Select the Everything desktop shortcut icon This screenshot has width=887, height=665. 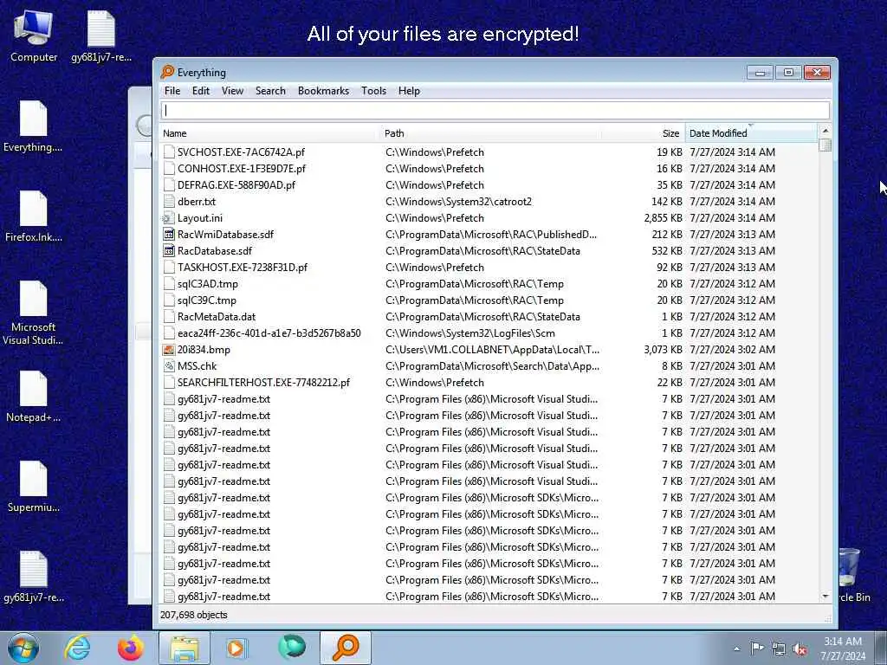[x=33, y=126]
